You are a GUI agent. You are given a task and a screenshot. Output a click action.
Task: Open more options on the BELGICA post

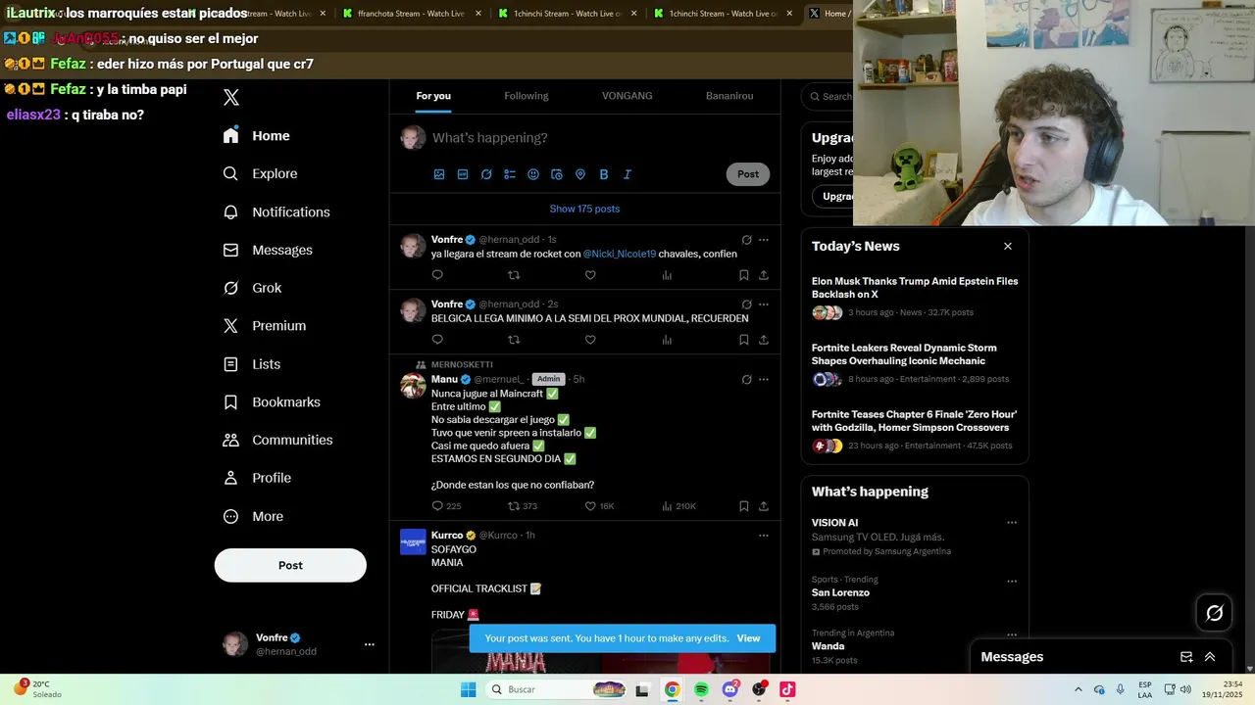[764, 305]
